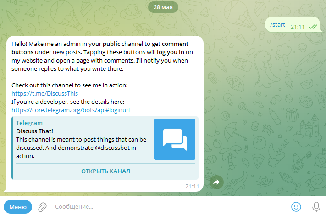Click the ОТКРЫТЬ КАНАЛ button
The height and width of the screenshot is (216, 326).
coord(105,171)
